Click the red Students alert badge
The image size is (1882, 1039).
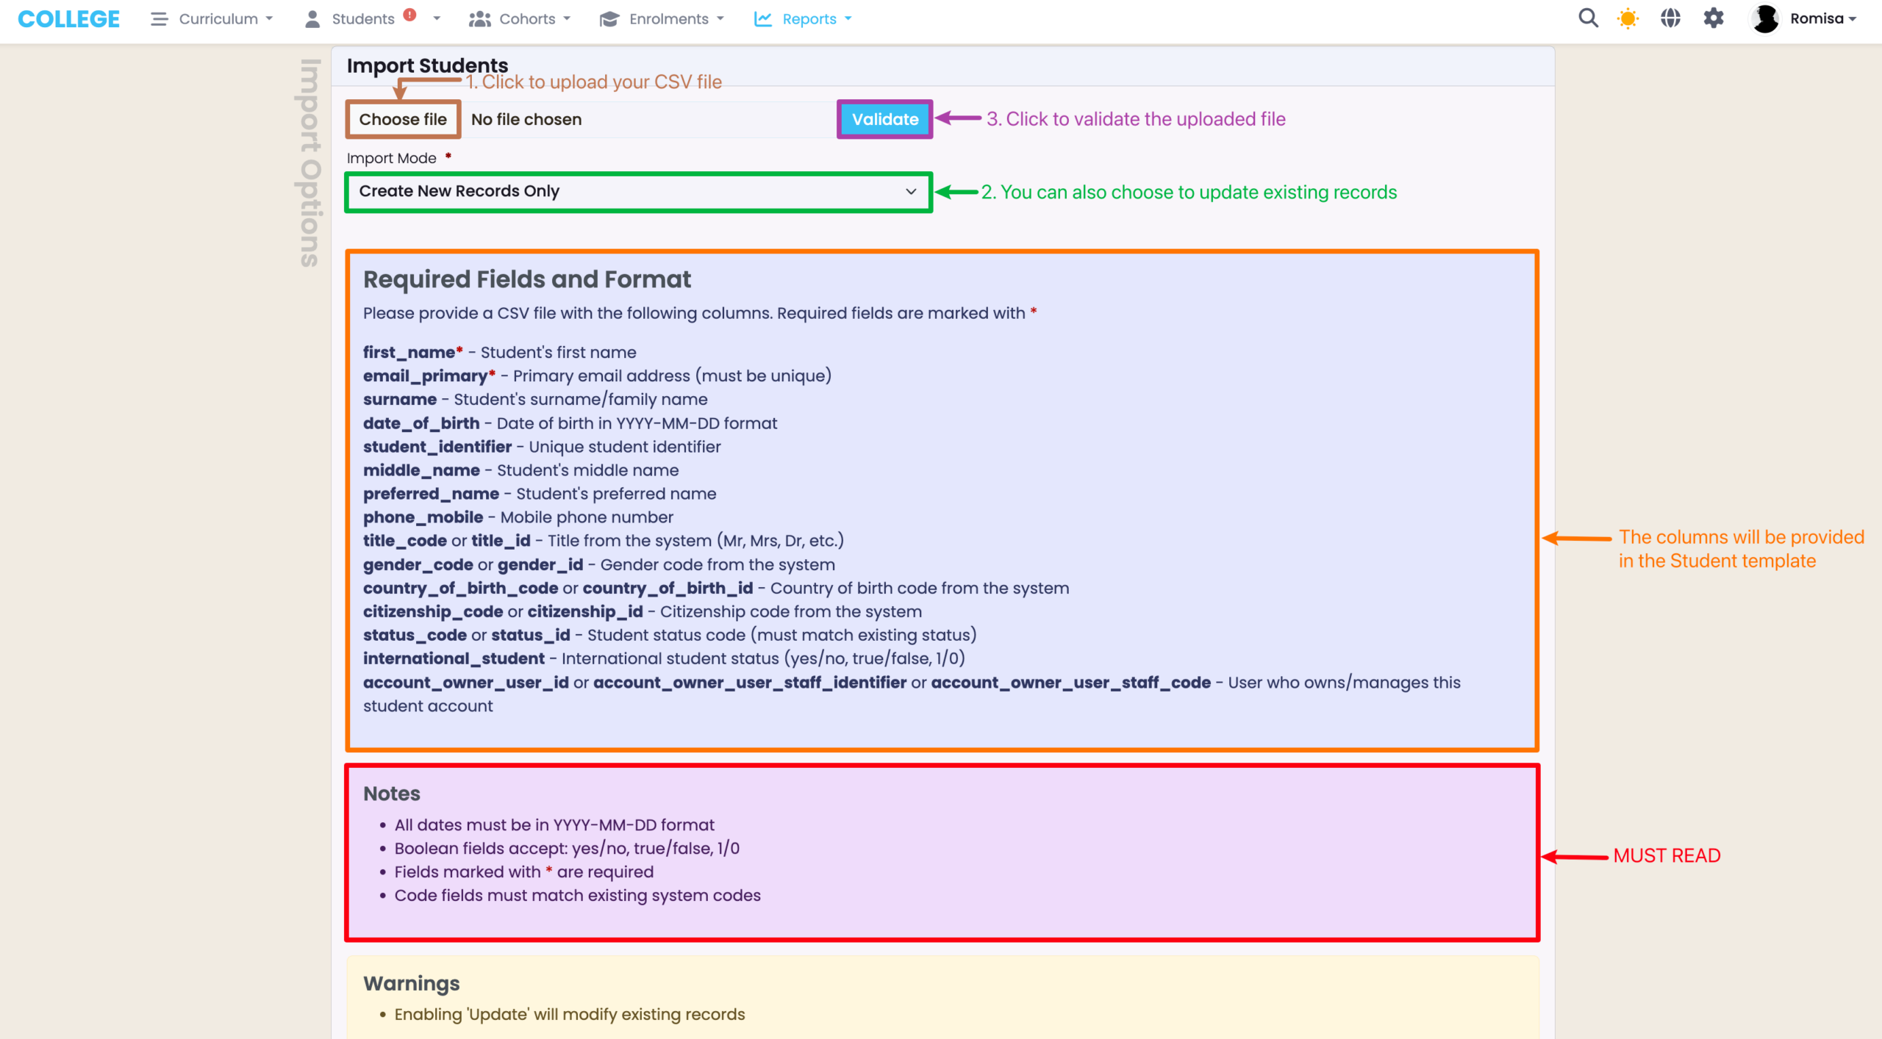pyautogui.click(x=410, y=14)
